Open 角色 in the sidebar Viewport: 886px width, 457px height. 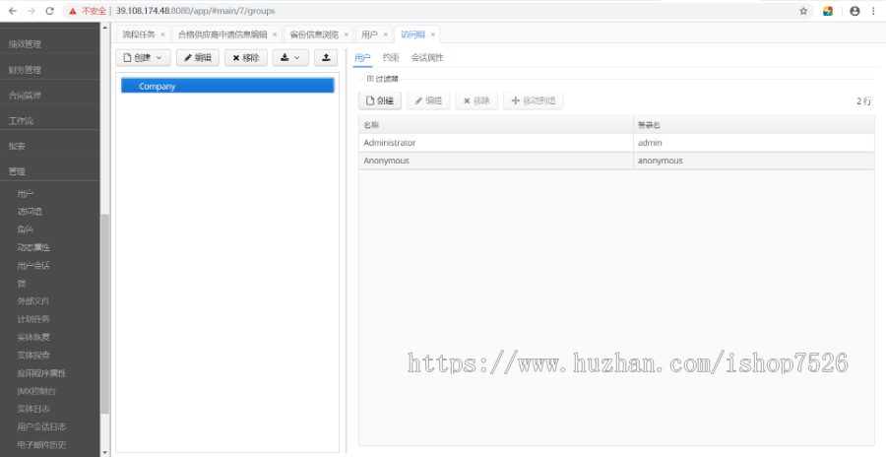point(26,229)
